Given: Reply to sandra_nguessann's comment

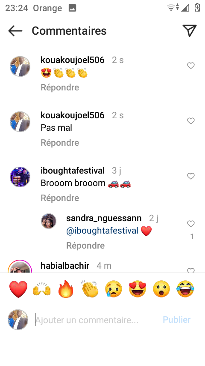Looking at the screenshot, I should tap(85, 246).
